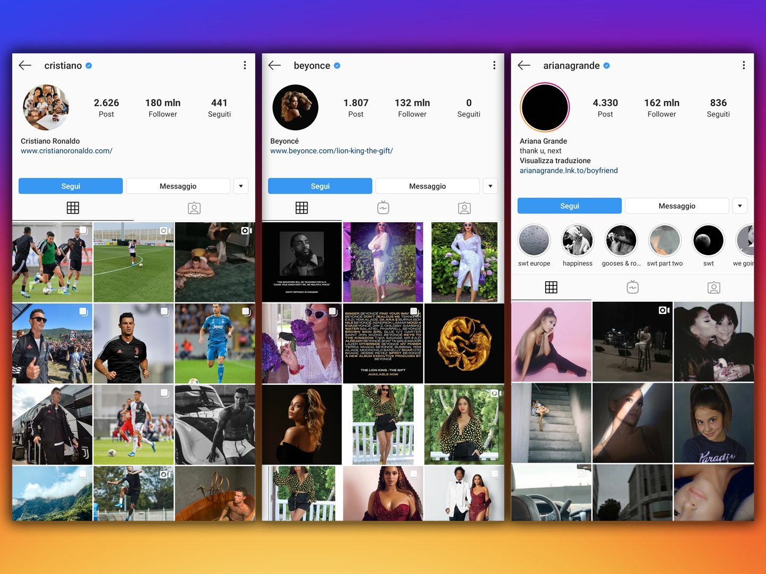Expand suggestions dropdown on cristiano profile

[241, 186]
